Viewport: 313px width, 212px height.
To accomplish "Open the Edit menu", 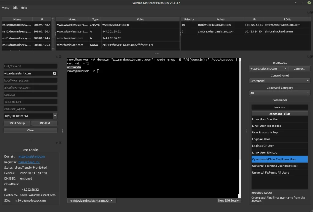I will pyautogui.click(x=15, y=8).
